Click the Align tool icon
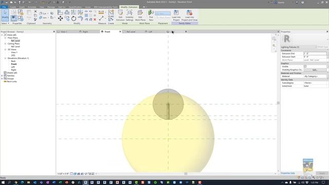The height and width of the screenshot is (185, 329). (60, 12)
